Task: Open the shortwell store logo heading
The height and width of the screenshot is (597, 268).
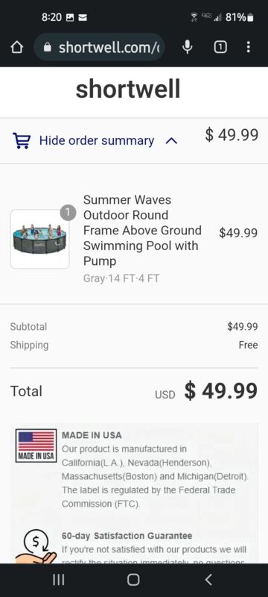Action: click(x=128, y=89)
